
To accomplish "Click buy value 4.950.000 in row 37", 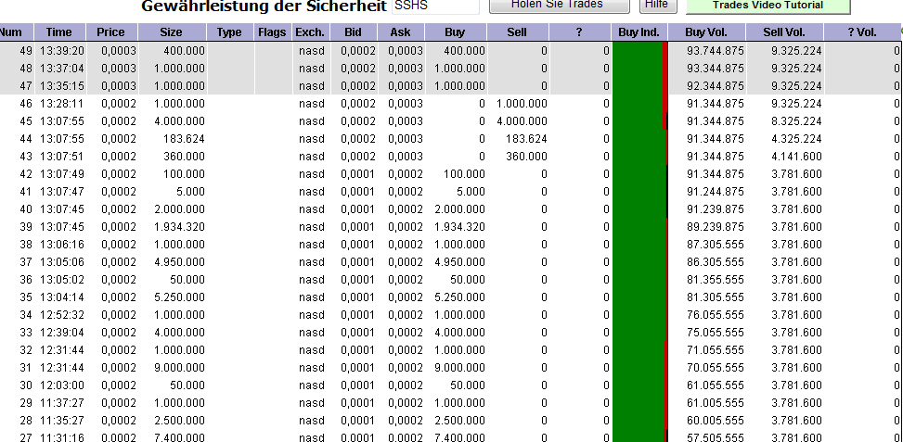I will (x=459, y=262).
